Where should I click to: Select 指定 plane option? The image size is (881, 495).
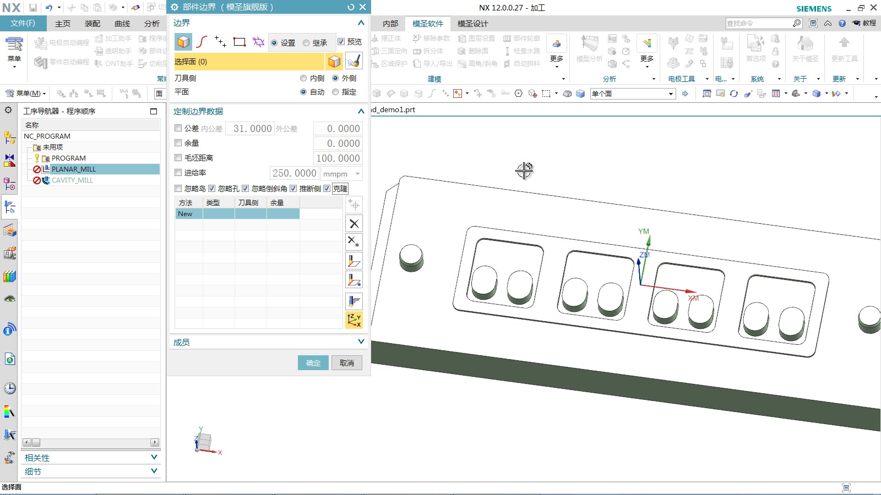click(x=335, y=92)
